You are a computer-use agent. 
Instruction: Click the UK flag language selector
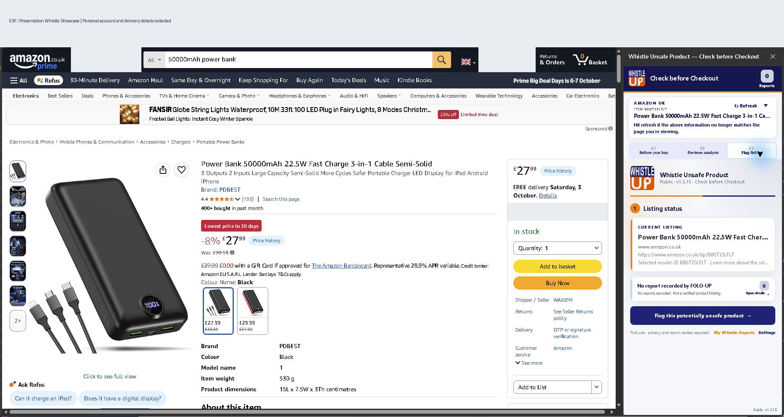point(468,62)
